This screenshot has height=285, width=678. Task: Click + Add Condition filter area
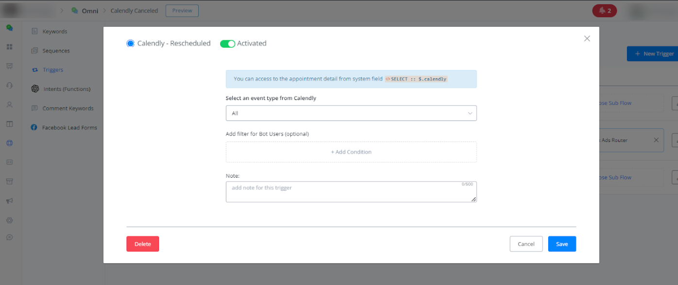pyautogui.click(x=351, y=152)
